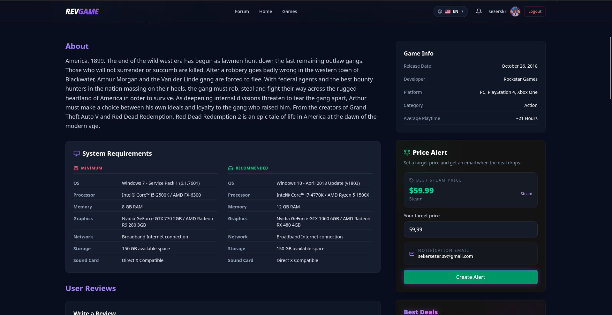The width and height of the screenshot is (612, 315).
Task: Click the 8 GB RAM value
Action: coord(132,207)
